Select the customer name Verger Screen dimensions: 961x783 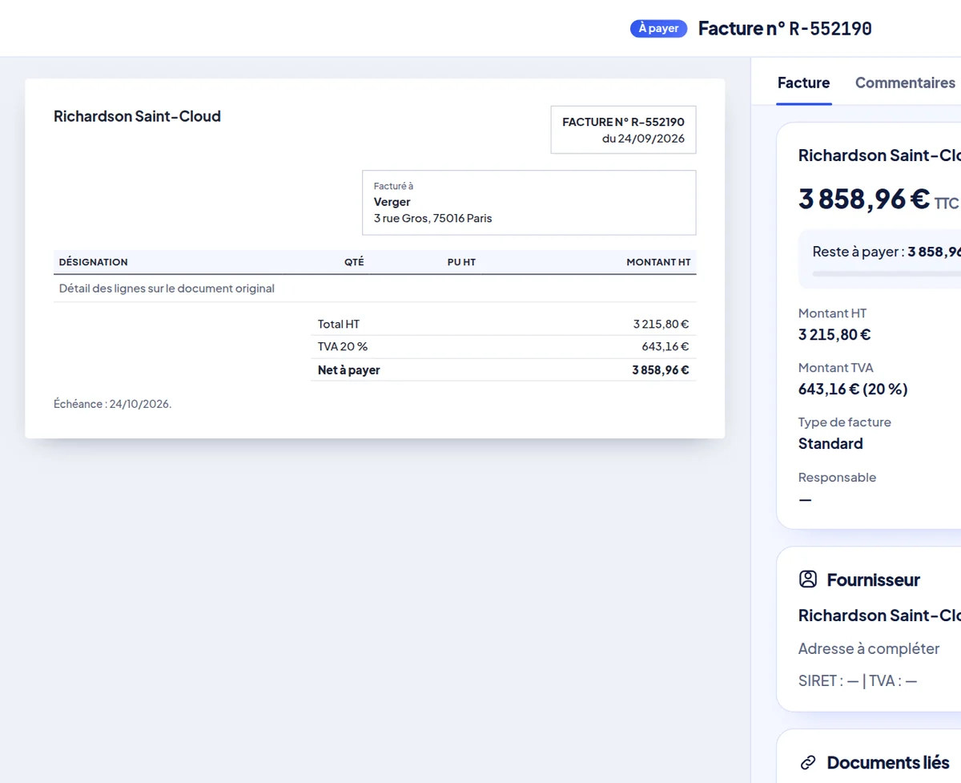click(x=392, y=202)
